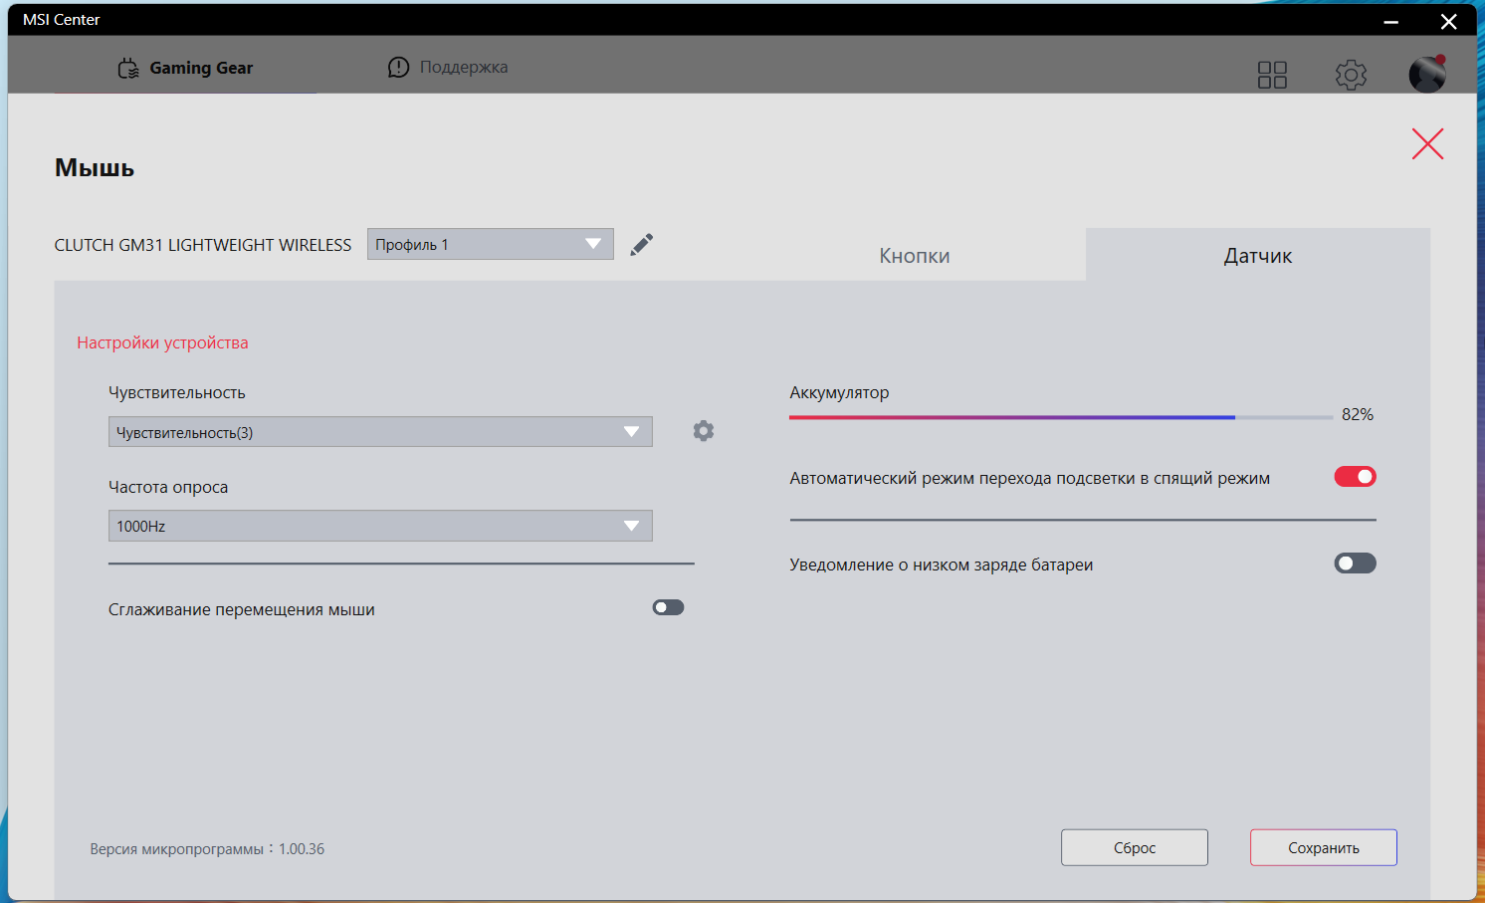
Task: Enable low battery notification toggle
Action: (x=1355, y=564)
